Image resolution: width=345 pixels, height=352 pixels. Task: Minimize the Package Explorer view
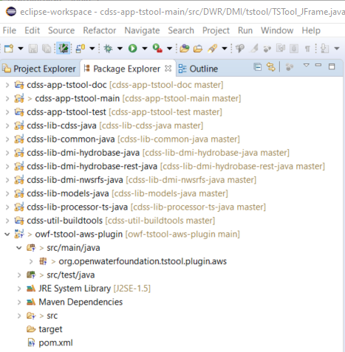click(318, 65)
